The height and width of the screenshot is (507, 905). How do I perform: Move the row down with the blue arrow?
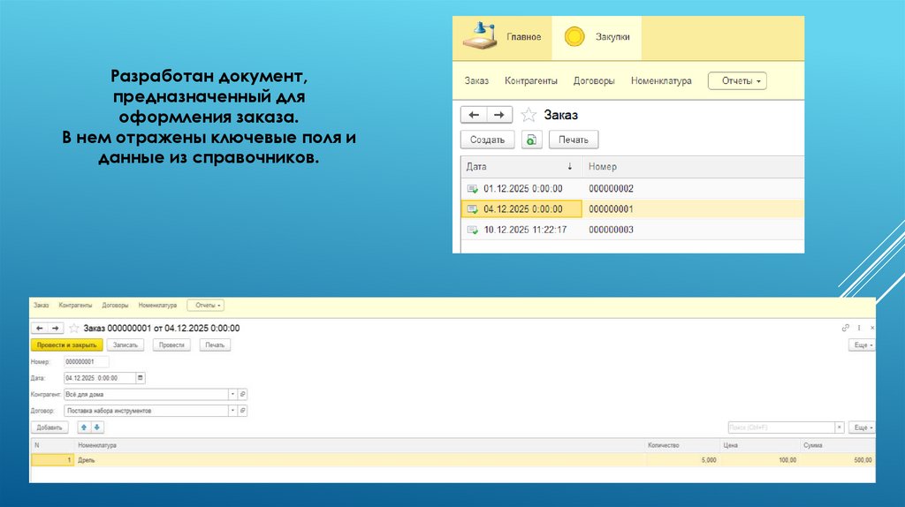[97, 428]
